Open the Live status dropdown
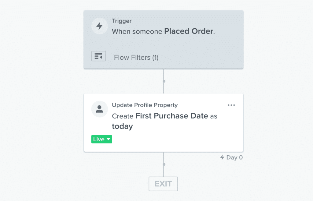Image resolution: width=313 pixels, height=201 pixels. point(101,139)
